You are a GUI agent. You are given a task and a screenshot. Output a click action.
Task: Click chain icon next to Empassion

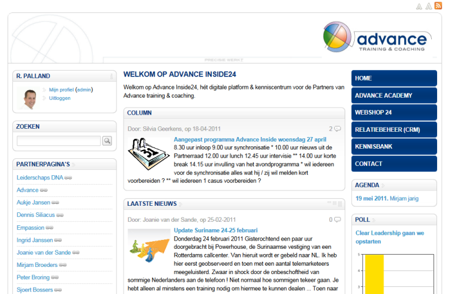pos(49,228)
